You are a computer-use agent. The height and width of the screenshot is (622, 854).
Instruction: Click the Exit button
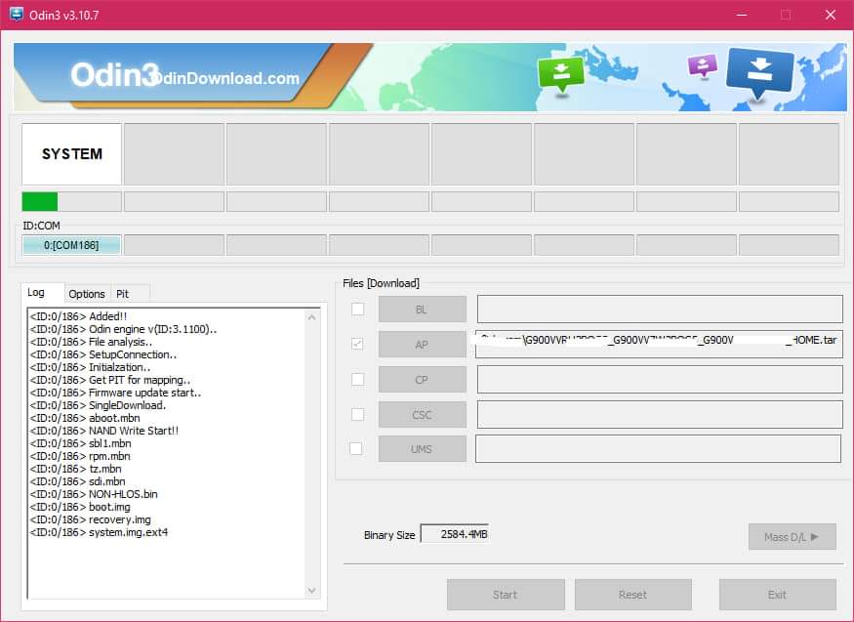click(x=777, y=595)
